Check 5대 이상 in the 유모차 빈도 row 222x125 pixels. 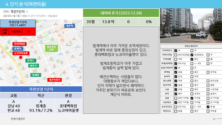pyautogui.click(x=176, y=107)
